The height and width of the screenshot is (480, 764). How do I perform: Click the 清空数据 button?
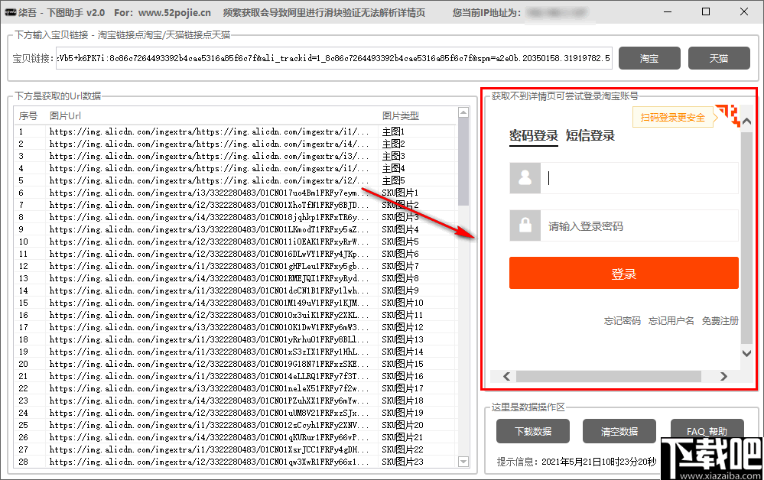tap(619, 431)
